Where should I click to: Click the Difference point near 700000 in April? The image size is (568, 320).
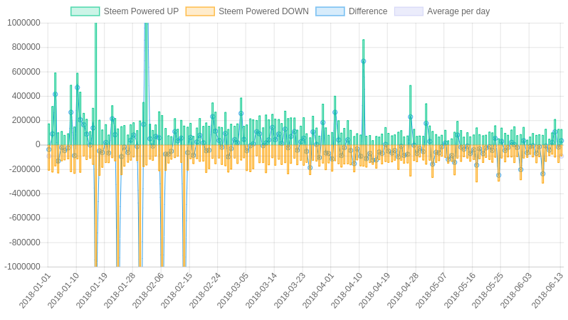pyautogui.click(x=363, y=62)
